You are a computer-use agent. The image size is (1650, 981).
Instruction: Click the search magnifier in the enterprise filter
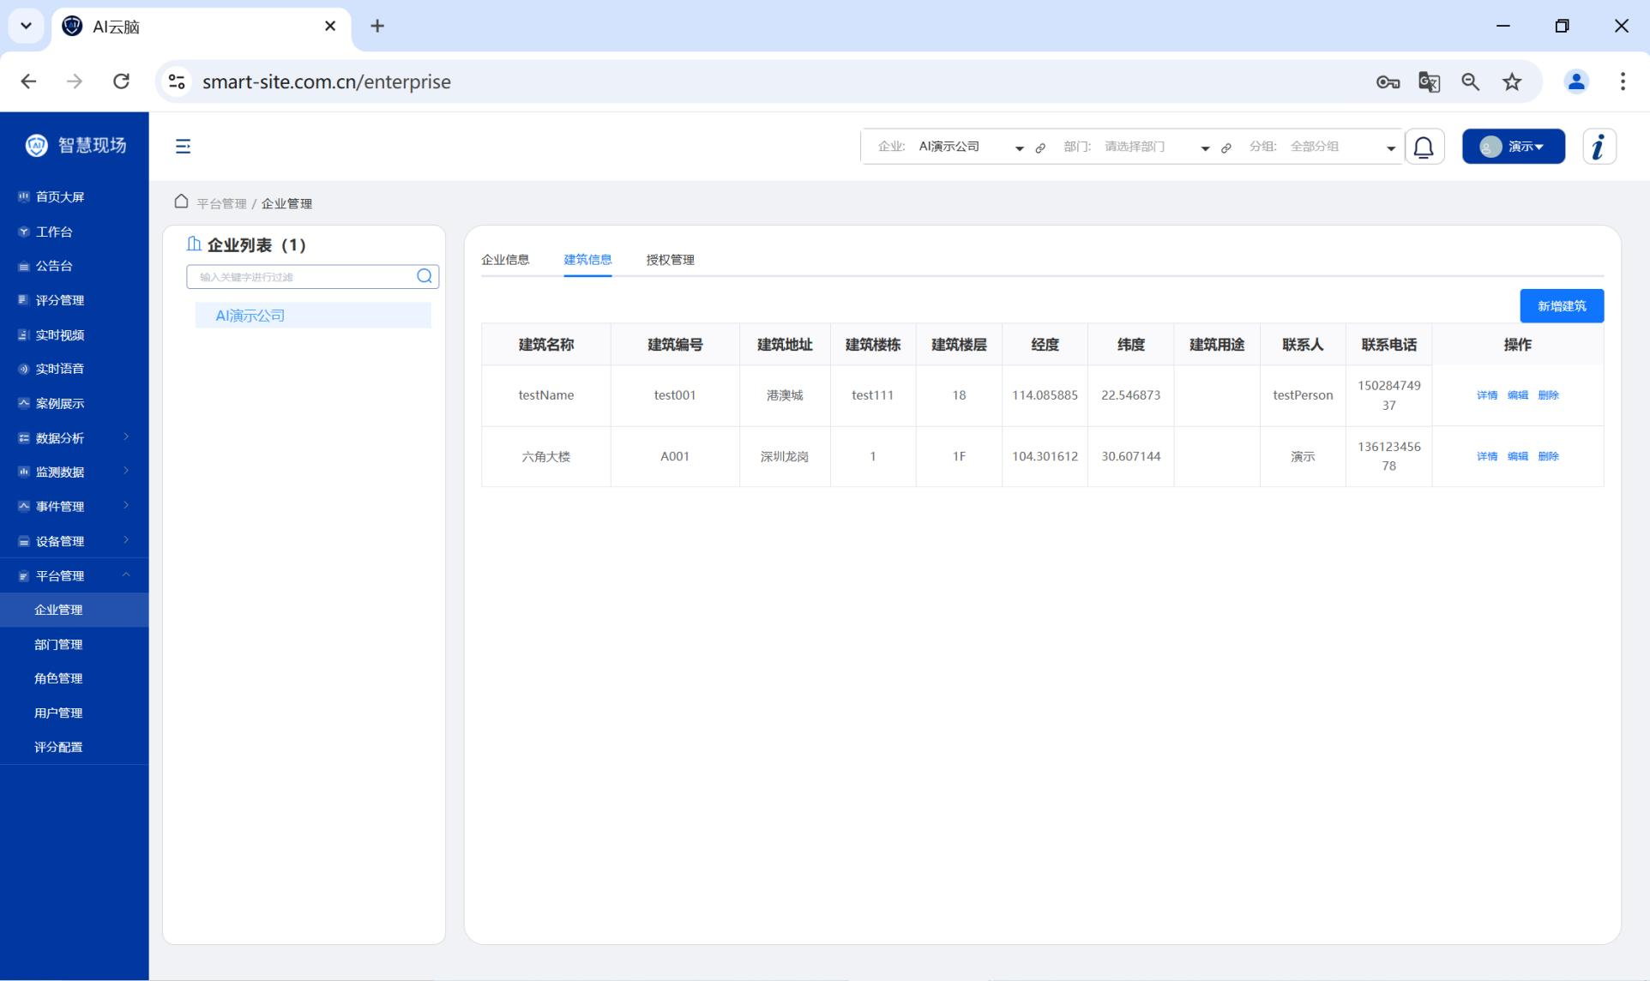point(424,276)
